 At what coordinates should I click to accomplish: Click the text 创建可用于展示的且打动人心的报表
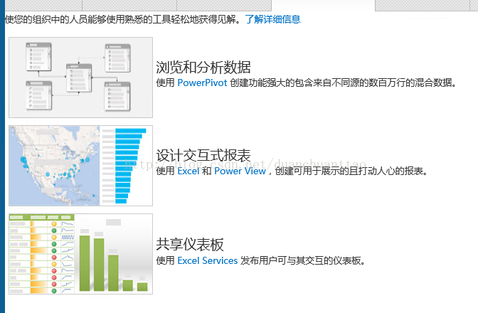pyautogui.click(x=351, y=171)
